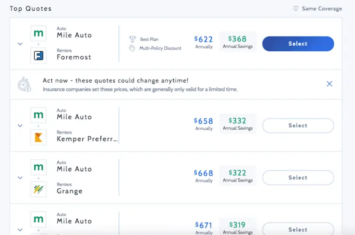Select the $658 Kemper Preferred plan
This screenshot has width=355, height=235.
coord(298,126)
